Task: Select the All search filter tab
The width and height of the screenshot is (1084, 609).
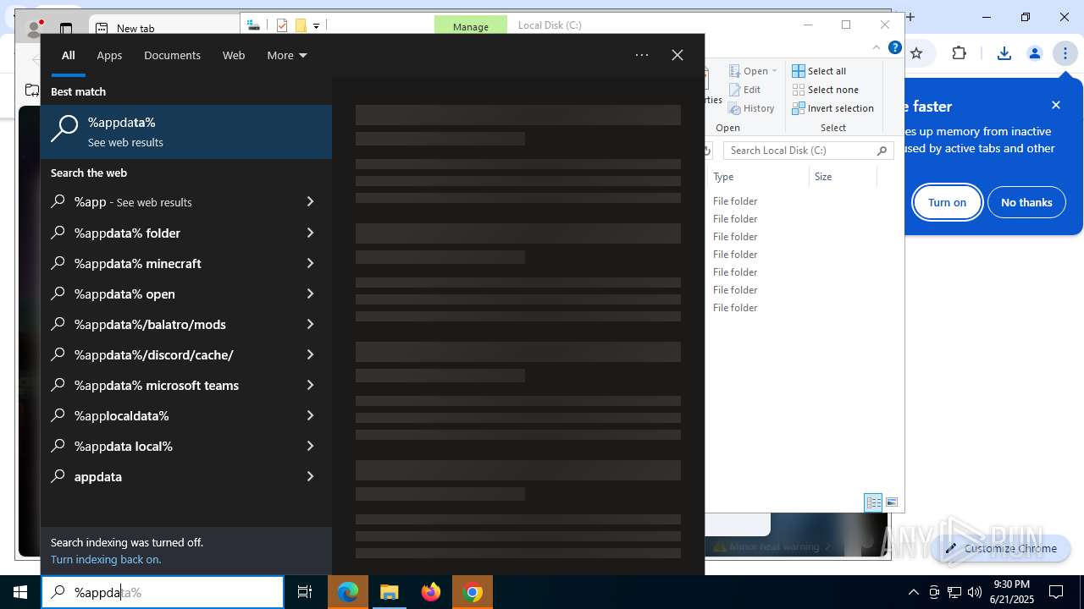Action: pos(68,55)
